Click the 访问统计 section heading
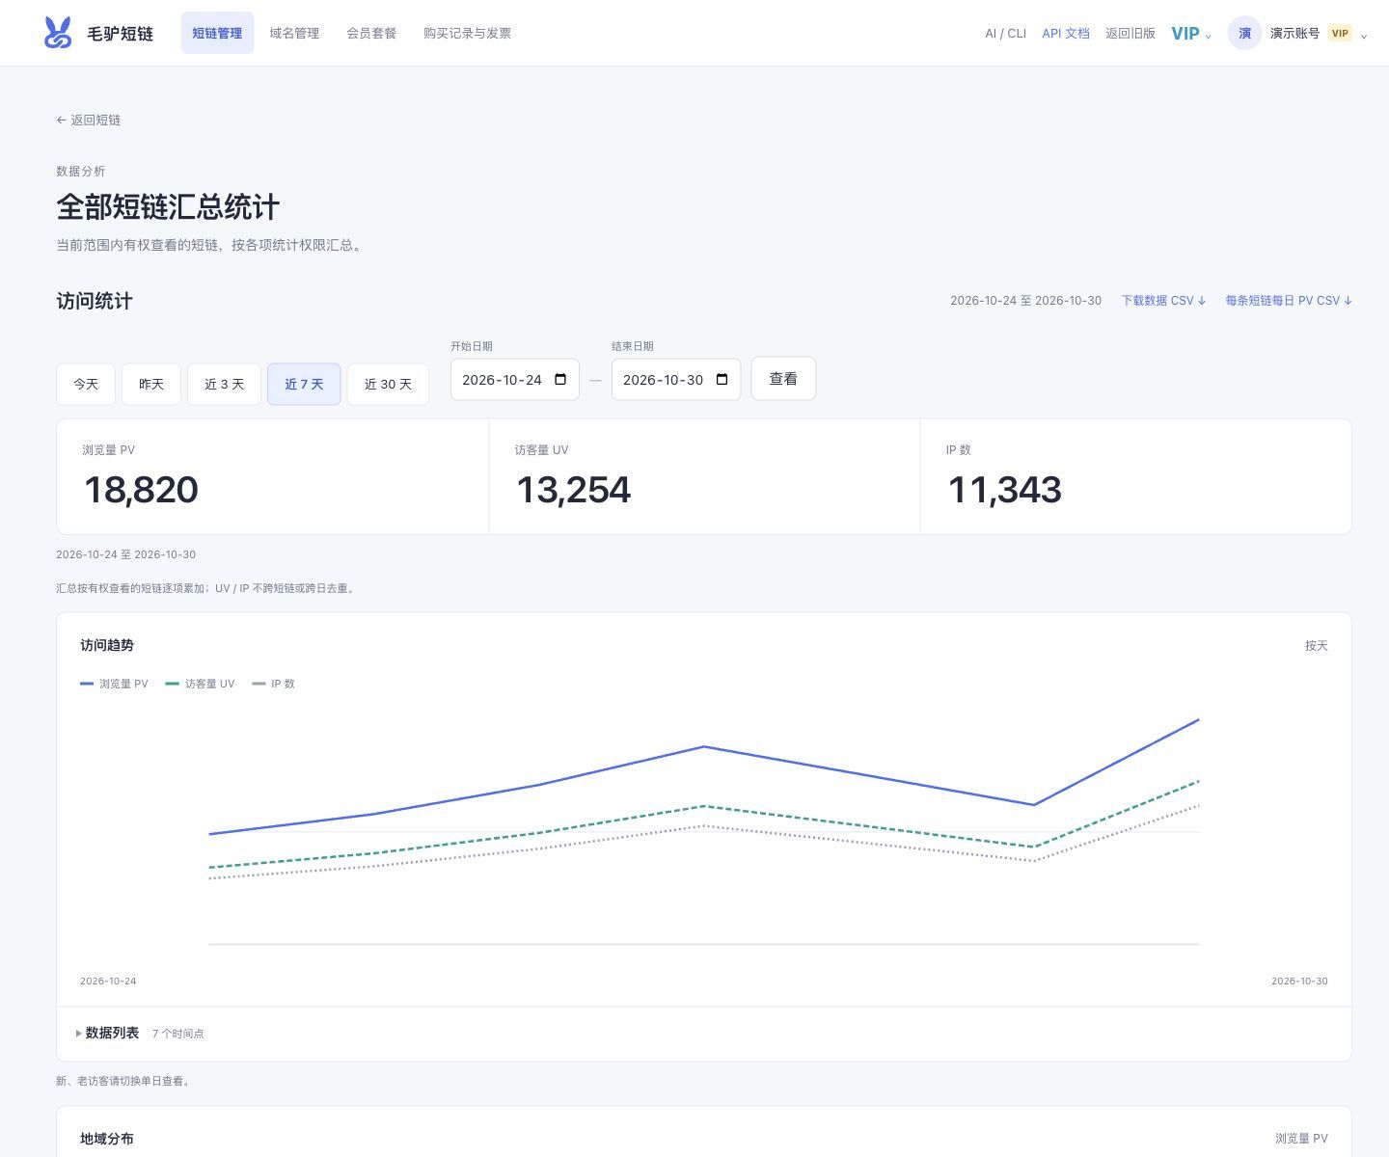Image resolution: width=1389 pixels, height=1157 pixels. pos(95,301)
